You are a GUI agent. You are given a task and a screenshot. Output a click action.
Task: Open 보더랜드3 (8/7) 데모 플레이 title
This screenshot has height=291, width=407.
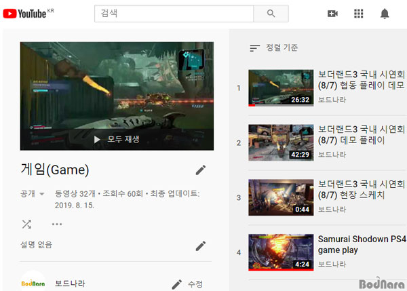[362, 135]
